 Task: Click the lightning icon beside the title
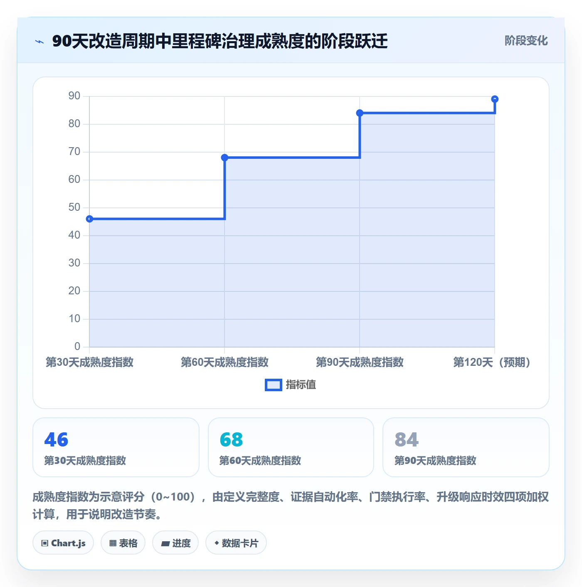click(x=39, y=42)
